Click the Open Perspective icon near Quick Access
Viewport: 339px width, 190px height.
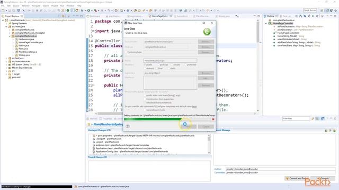pos(322,11)
